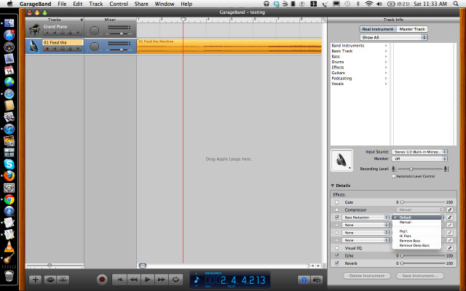Check Automatic Level Control

[393, 176]
